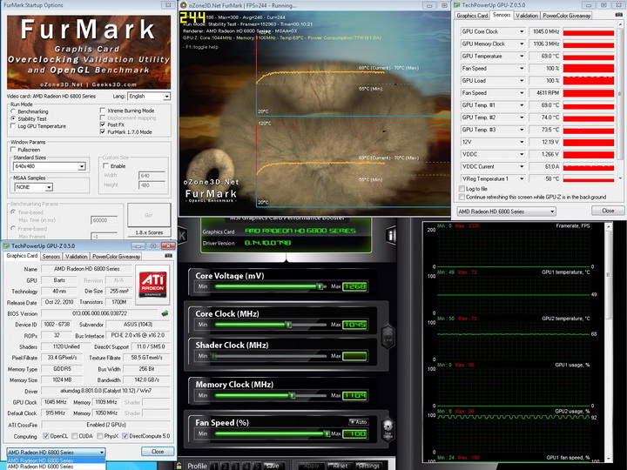
Task: Open GPU selector dropdown in Sensors GPU-Z window
Action: tap(506, 211)
